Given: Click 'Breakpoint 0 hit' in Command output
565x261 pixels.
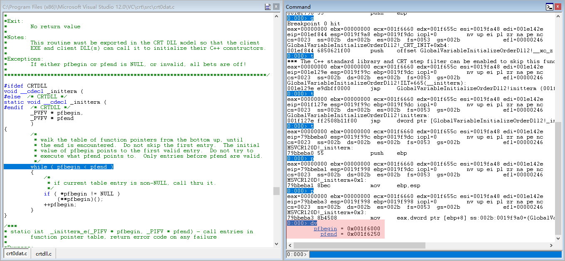Looking at the screenshot, I should coord(314,24).
